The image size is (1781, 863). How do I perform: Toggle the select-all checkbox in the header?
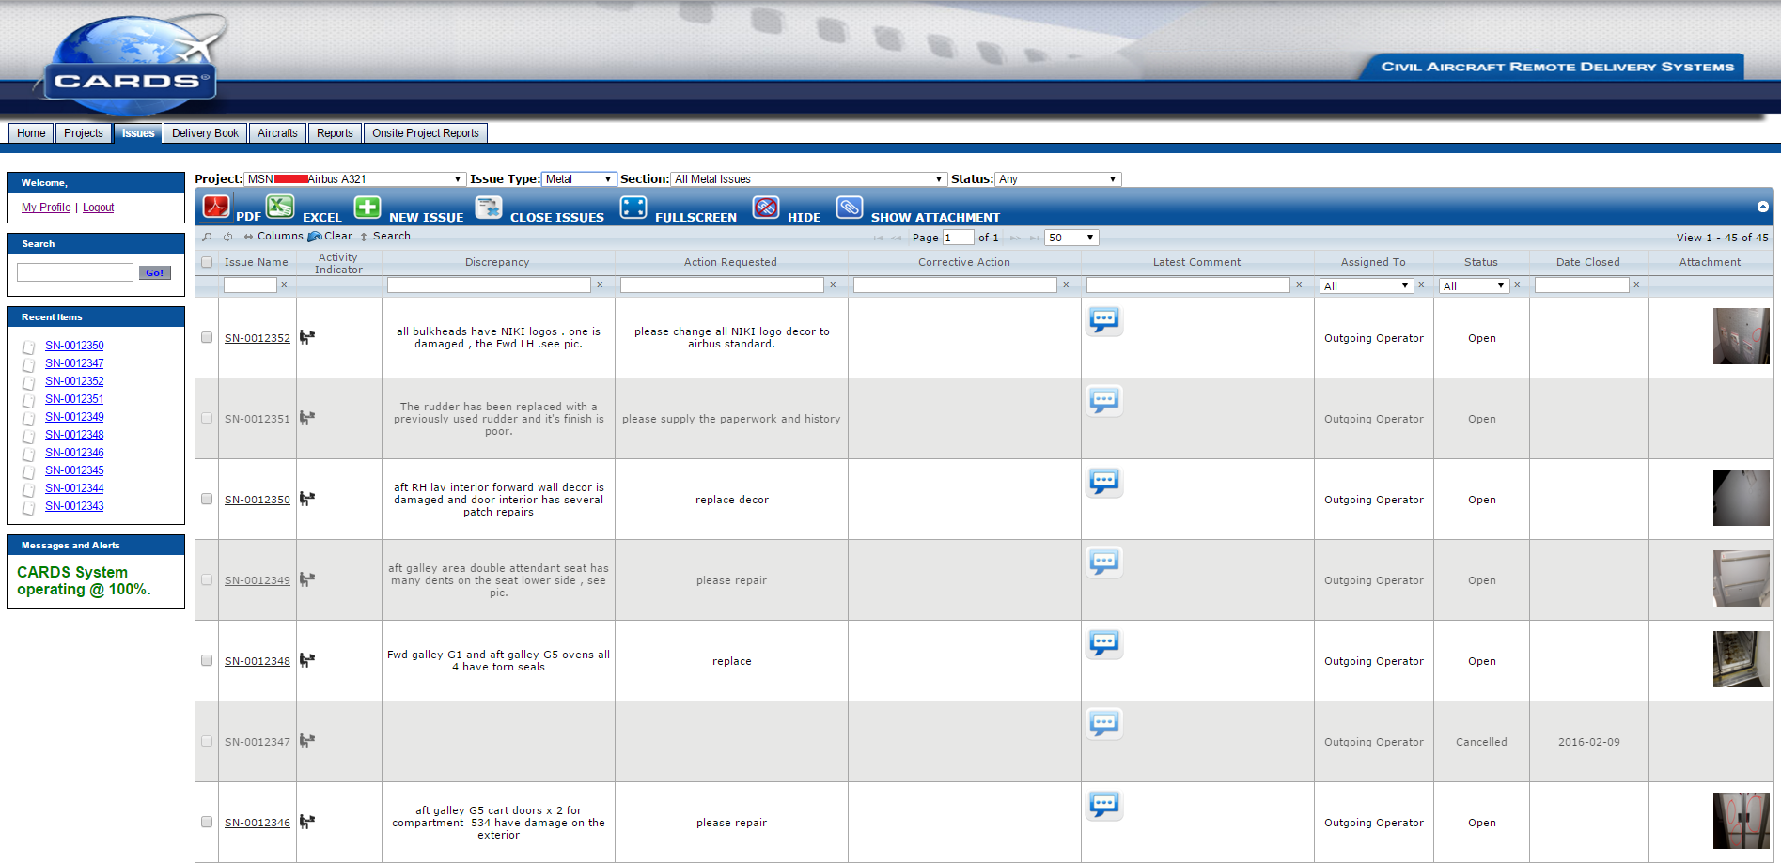click(x=207, y=263)
